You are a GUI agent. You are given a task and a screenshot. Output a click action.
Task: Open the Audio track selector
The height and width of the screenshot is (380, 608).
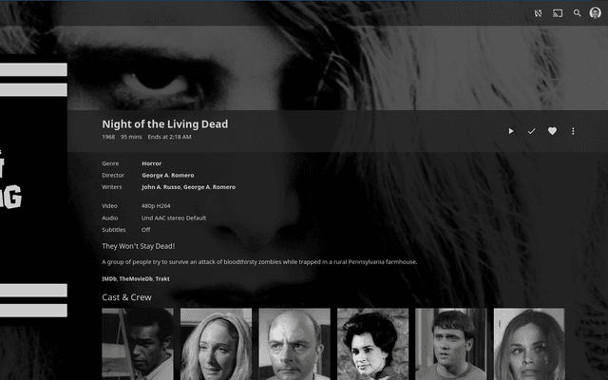174,218
